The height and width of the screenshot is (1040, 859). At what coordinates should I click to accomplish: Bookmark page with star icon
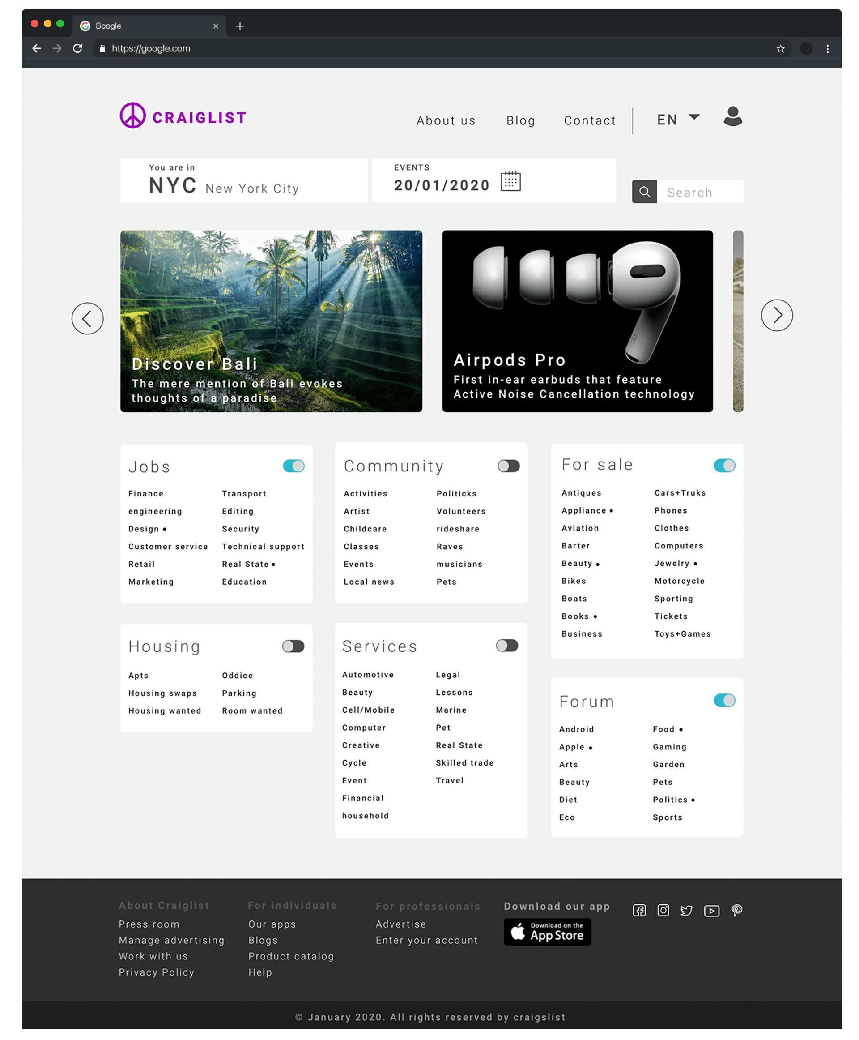pyautogui.click(x=780, y=48)
